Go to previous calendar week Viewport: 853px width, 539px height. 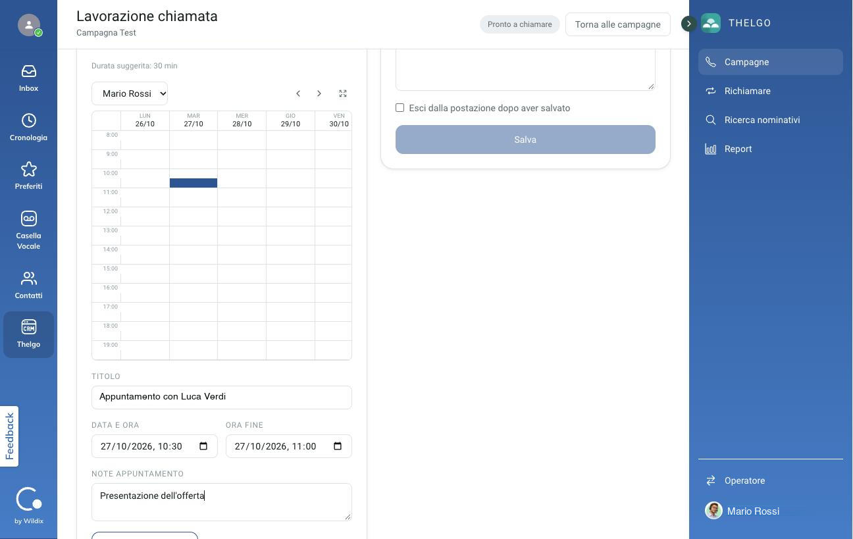[x=298, y=93]
